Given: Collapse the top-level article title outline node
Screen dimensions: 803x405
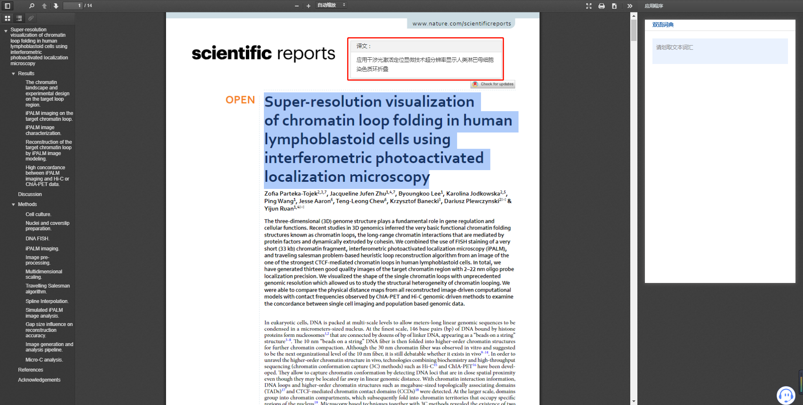Looking at the screenshot, I should 6,31.
